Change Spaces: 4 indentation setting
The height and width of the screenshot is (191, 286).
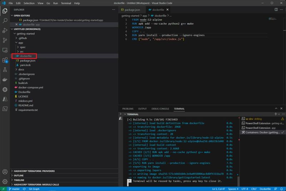point(233,189)
